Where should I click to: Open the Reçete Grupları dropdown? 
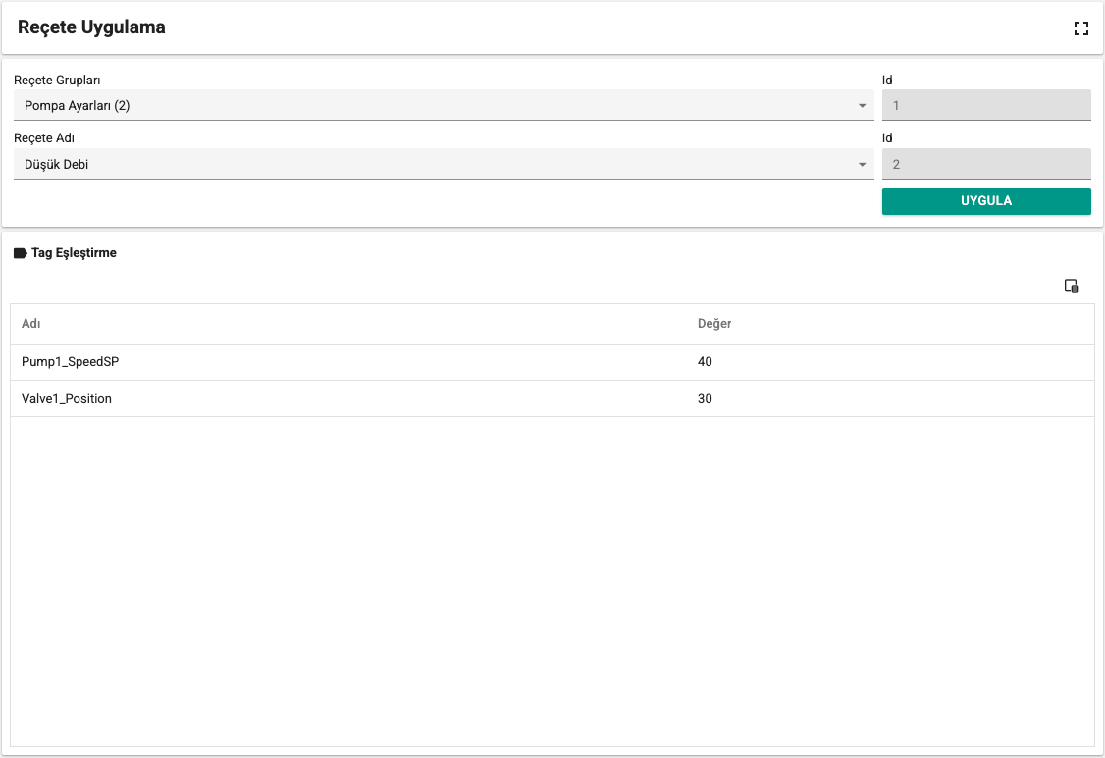(444, 106)
